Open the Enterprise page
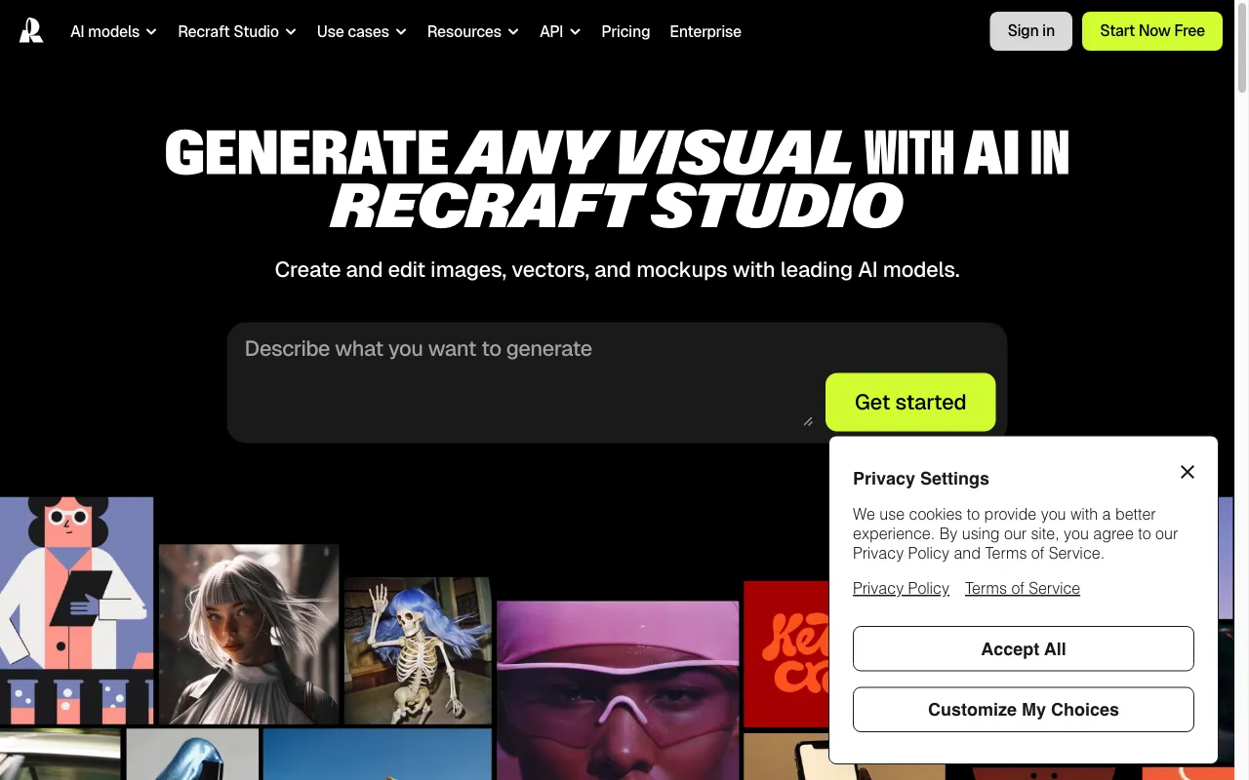Image resolution: width=1249 pixels, height=780 pixels. point(705,31)
